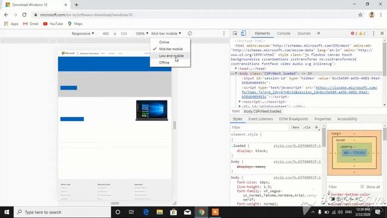
Task: Open Accessibility tab
Action: point(347,119)
